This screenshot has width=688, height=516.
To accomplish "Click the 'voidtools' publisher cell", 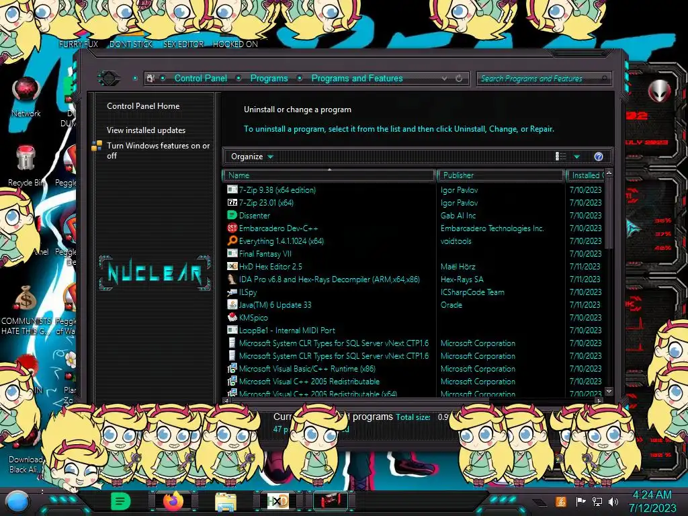I will point(456,241).
